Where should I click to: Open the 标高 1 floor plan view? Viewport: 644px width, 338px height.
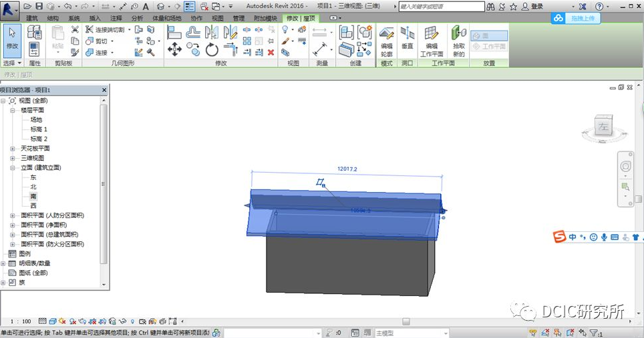[x=39, y=129]
